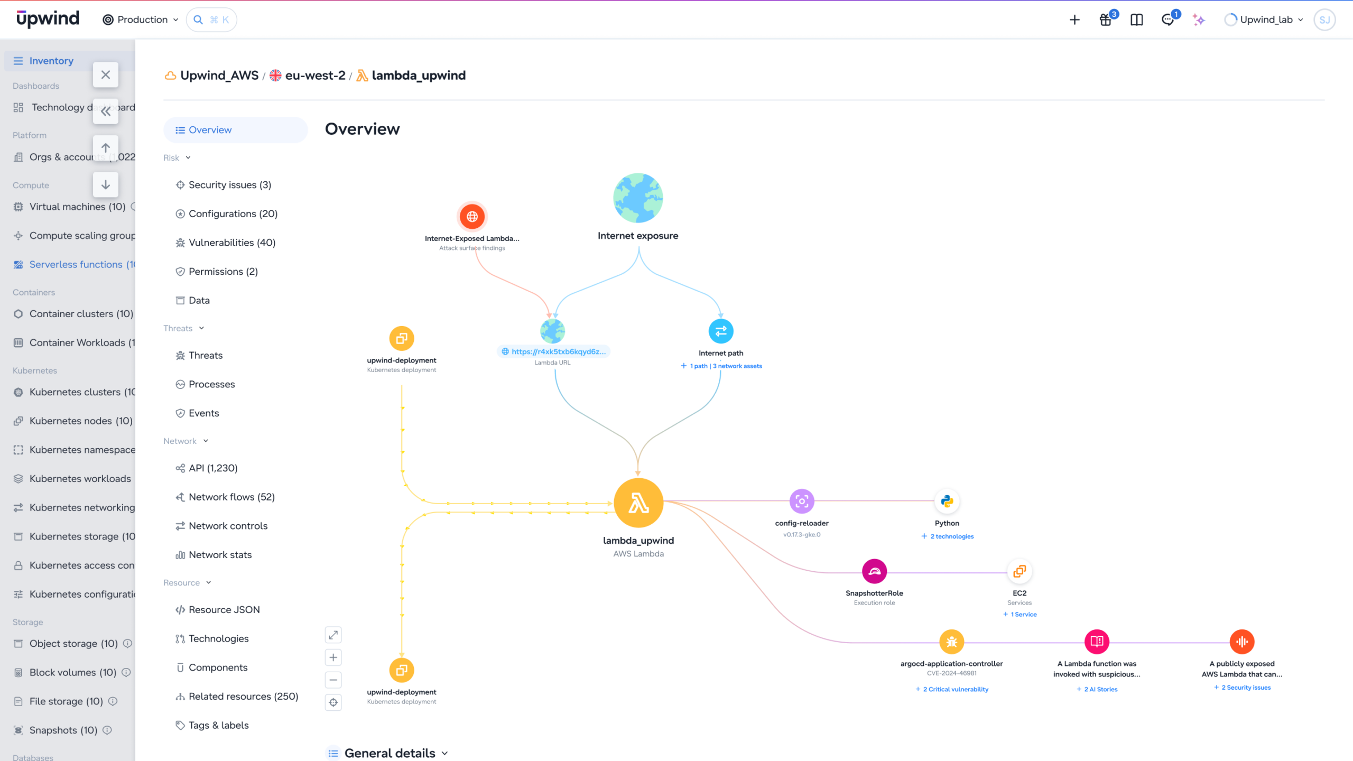Open Vulnerabilities (40)
1353x761 pixels.
226,243
